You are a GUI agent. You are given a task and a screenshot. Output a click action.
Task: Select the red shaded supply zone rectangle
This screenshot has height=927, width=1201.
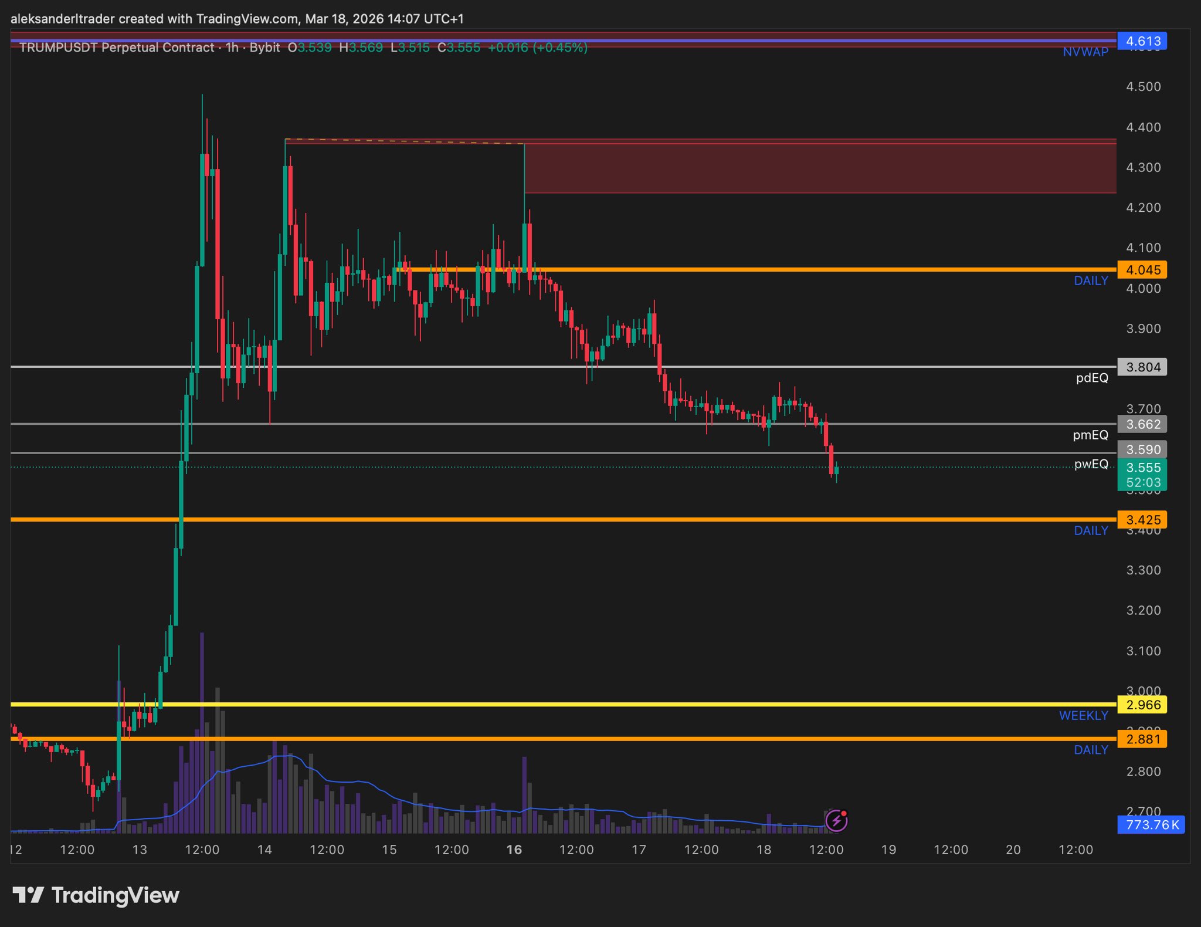tap(820, 167)
